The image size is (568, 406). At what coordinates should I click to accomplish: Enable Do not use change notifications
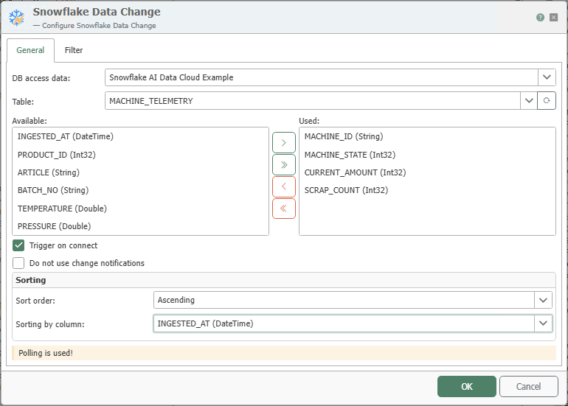pyautogui.click(x=18, y=263)
